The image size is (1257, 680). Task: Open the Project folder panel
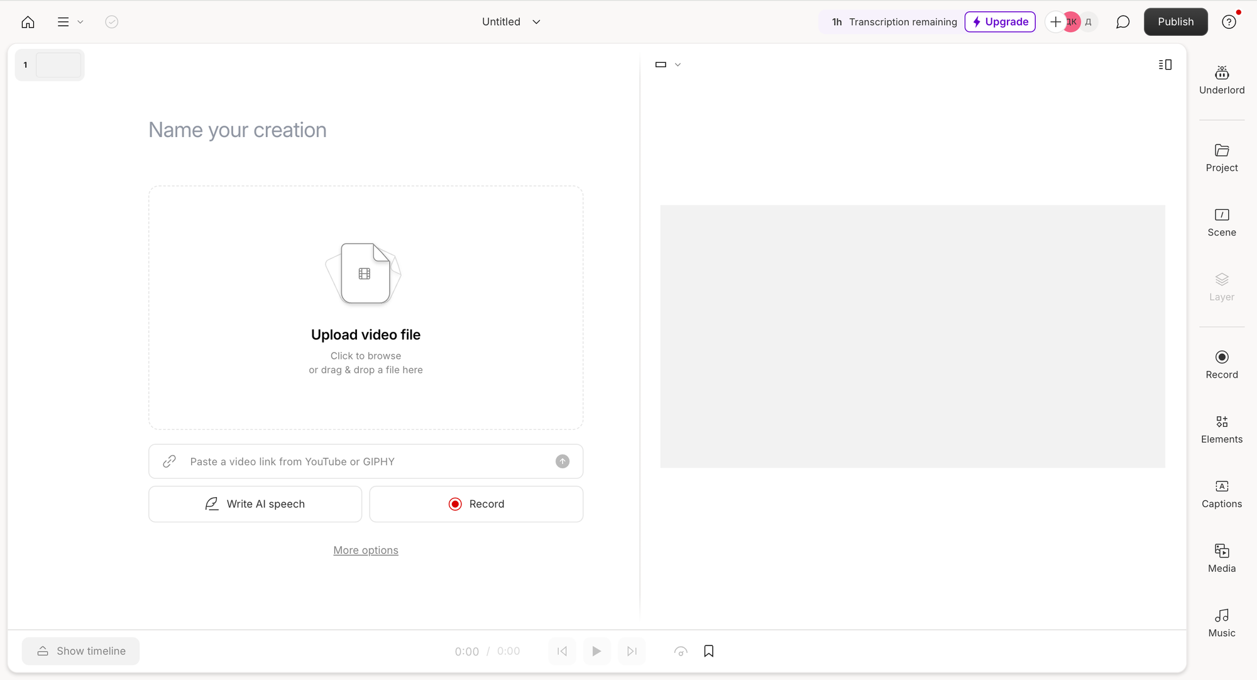pos(1221,158)
